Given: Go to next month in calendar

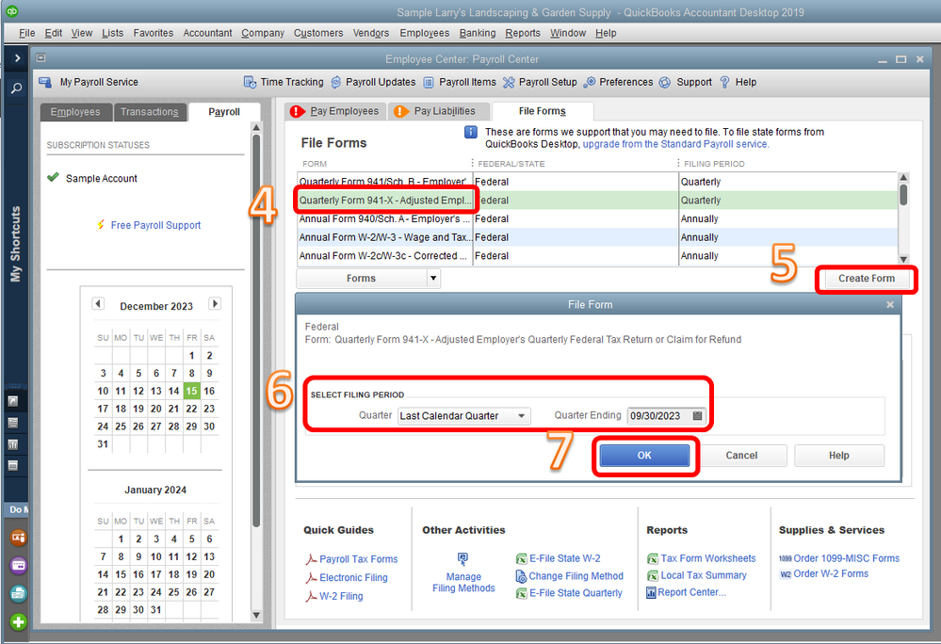Looking at the screenshot, I should 215,303.
